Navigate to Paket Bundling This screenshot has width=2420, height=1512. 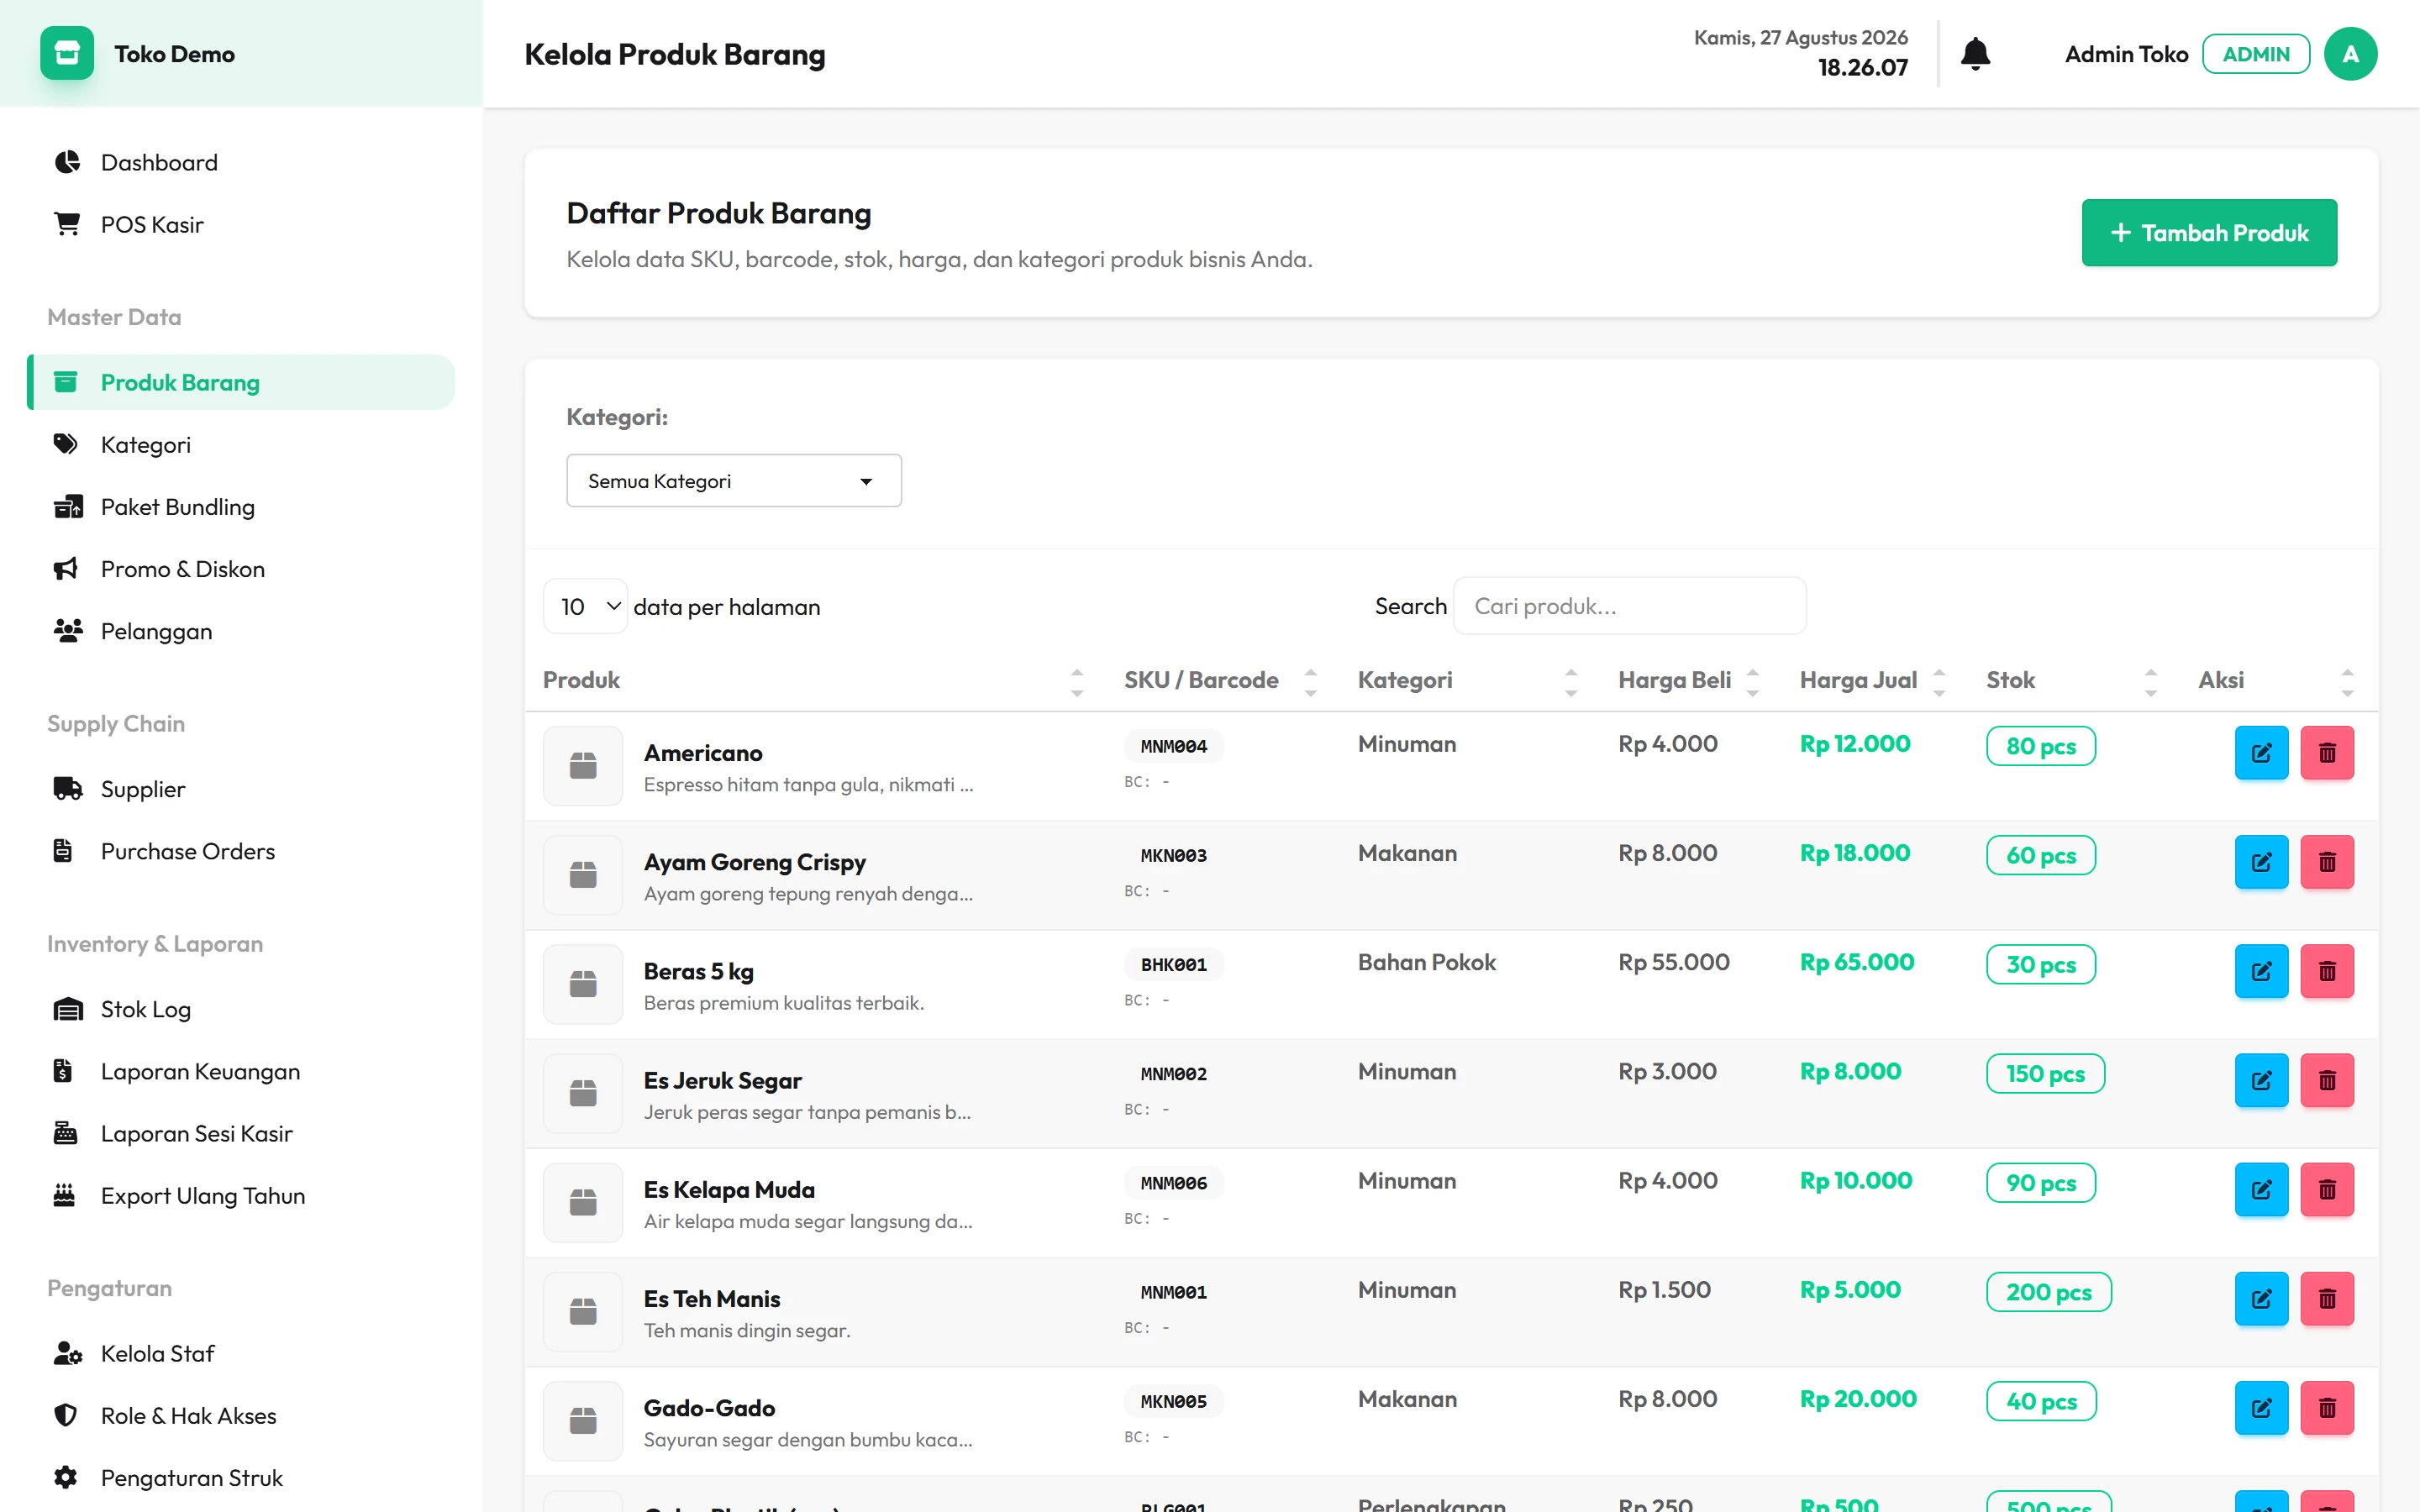tap(241, 506)
